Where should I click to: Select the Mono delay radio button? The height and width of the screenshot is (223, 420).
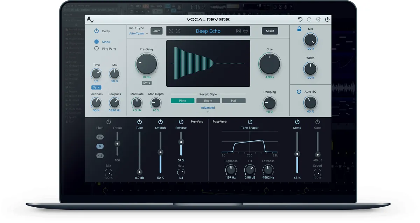click(x=97, y=42)
